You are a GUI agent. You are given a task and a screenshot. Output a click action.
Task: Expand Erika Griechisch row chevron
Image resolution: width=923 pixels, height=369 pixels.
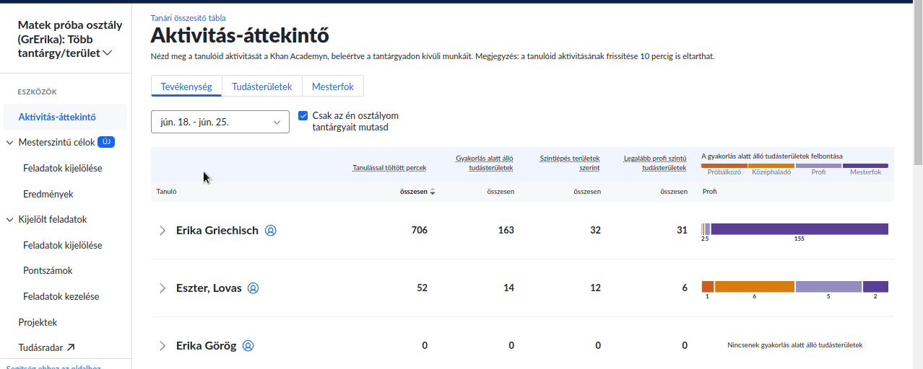click(x=162, y=231)
